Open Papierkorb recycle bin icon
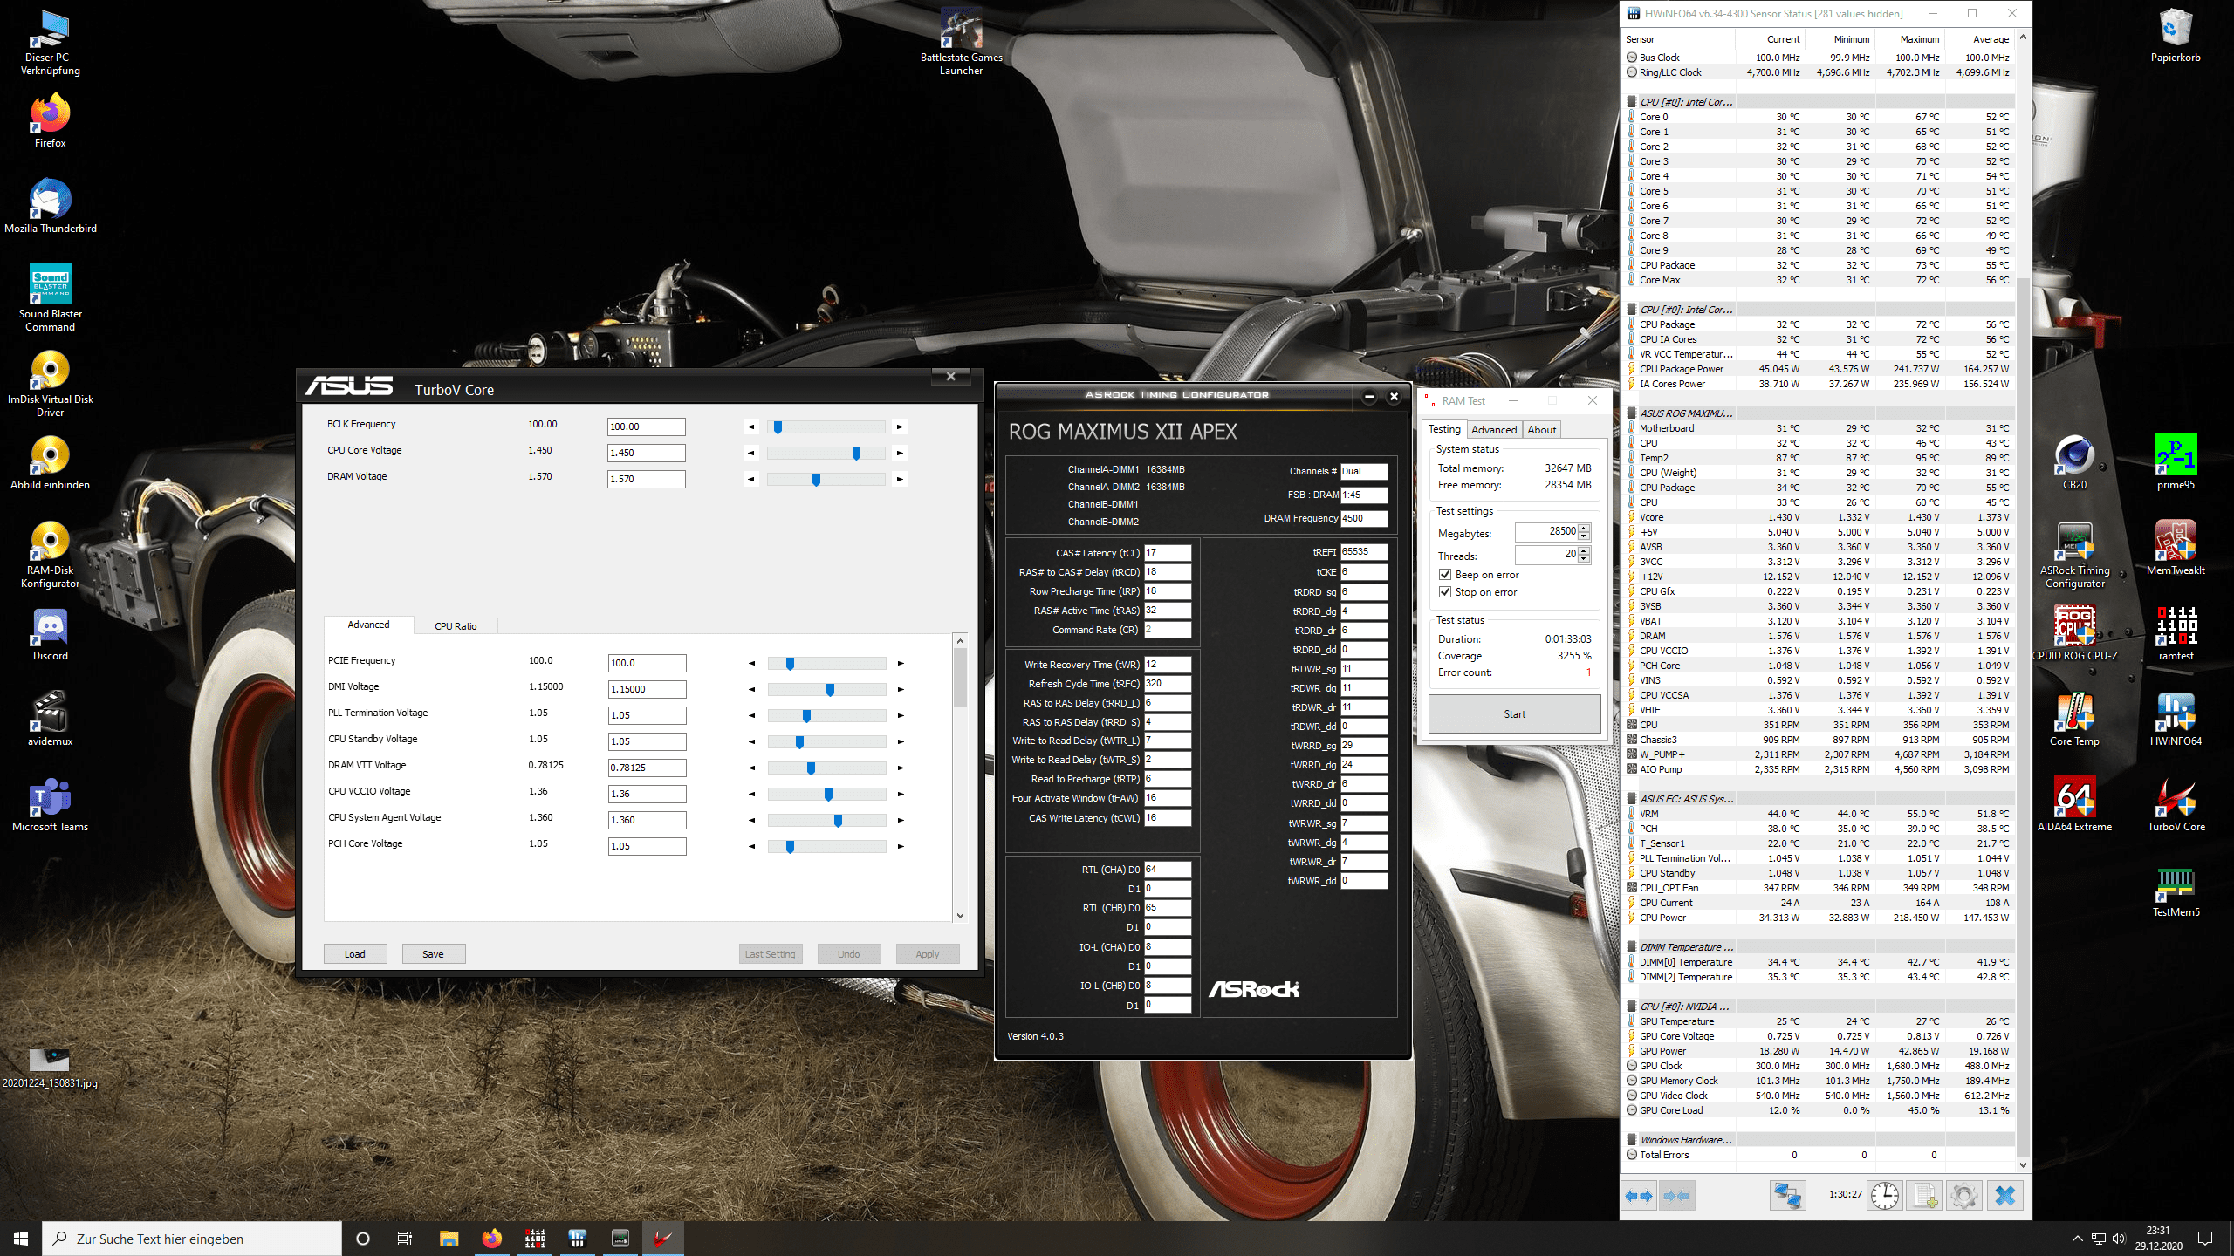This screenshot has width=2234, height=1256. [2176, 36]
